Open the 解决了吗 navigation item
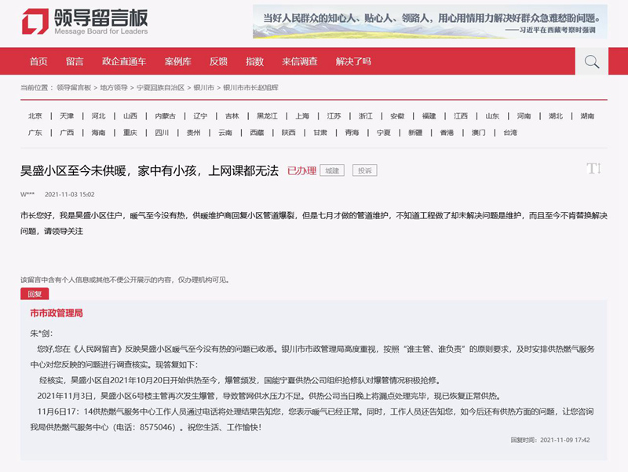The image size is (628, 472). click(353, 61)
